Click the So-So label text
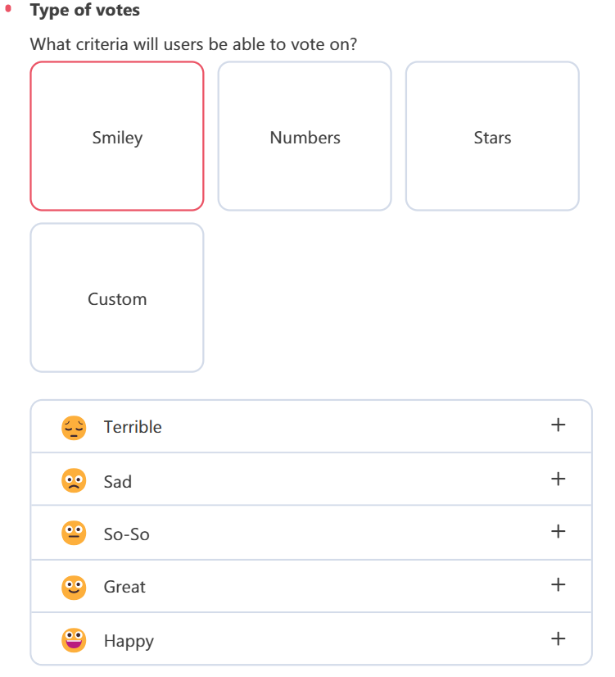This screenshot has width=615, height=677. (x=127, y=534)
